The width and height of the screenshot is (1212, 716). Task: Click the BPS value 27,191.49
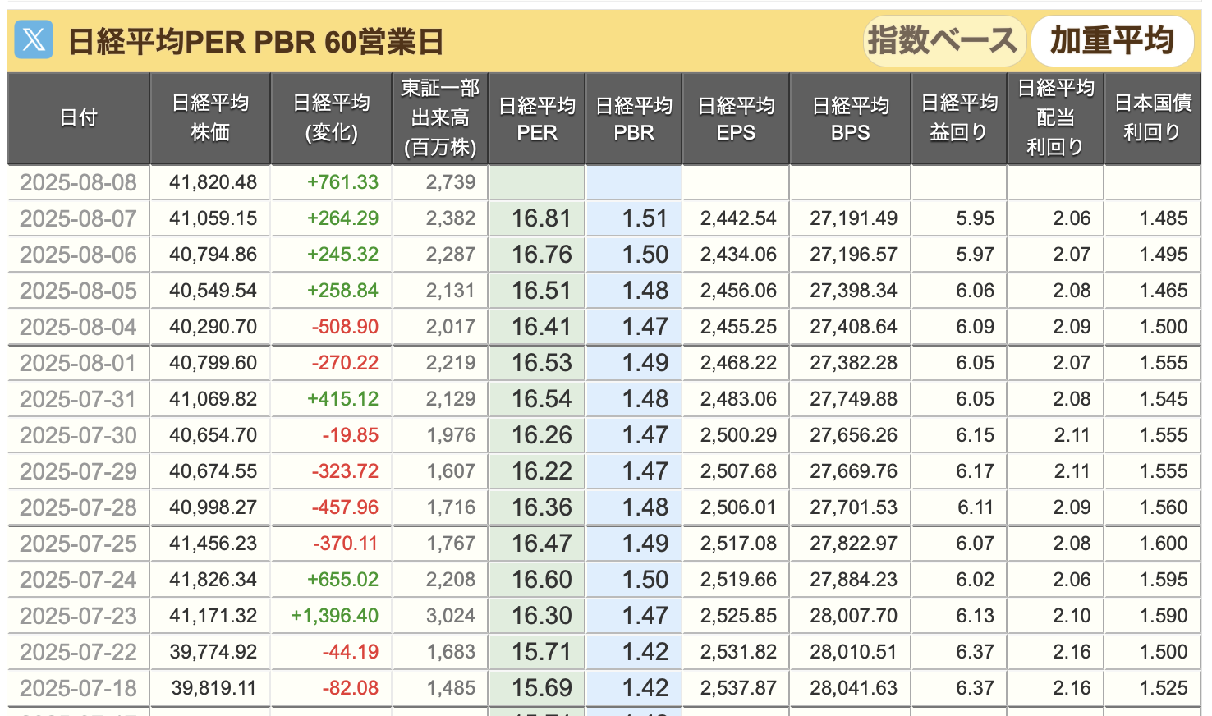click(854, 218)
